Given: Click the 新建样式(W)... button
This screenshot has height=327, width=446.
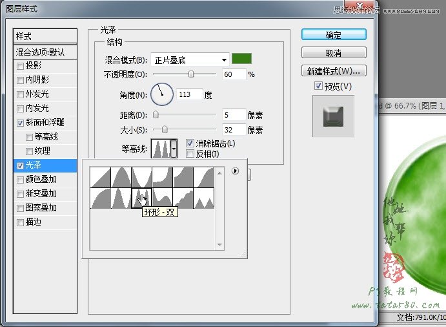Looking at the screenshot, I should pos(334,70).
